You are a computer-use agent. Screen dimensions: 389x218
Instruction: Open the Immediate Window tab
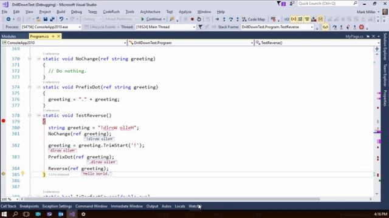point(127,206)
